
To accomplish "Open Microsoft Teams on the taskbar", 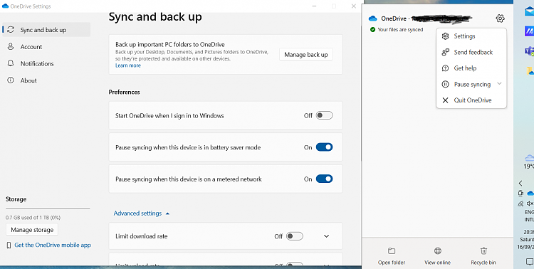I will [529, 51].
